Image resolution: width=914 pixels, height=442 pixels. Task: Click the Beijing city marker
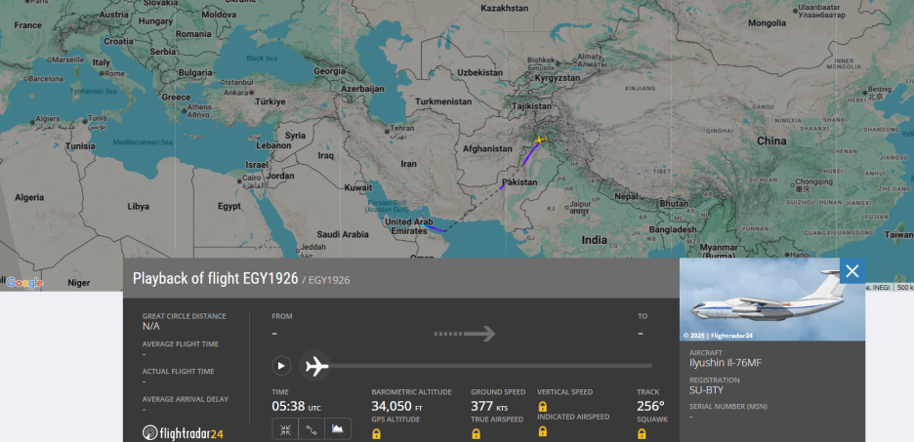tap(864, 93)
